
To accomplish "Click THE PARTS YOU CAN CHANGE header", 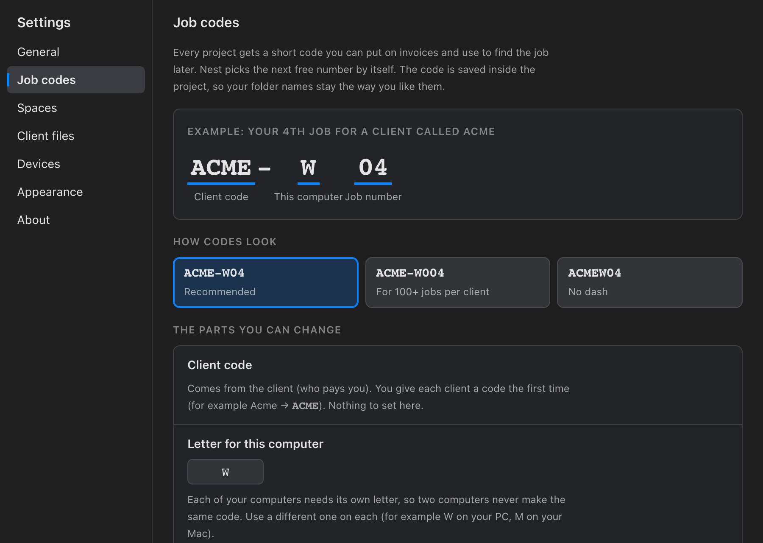I will 257,330.
